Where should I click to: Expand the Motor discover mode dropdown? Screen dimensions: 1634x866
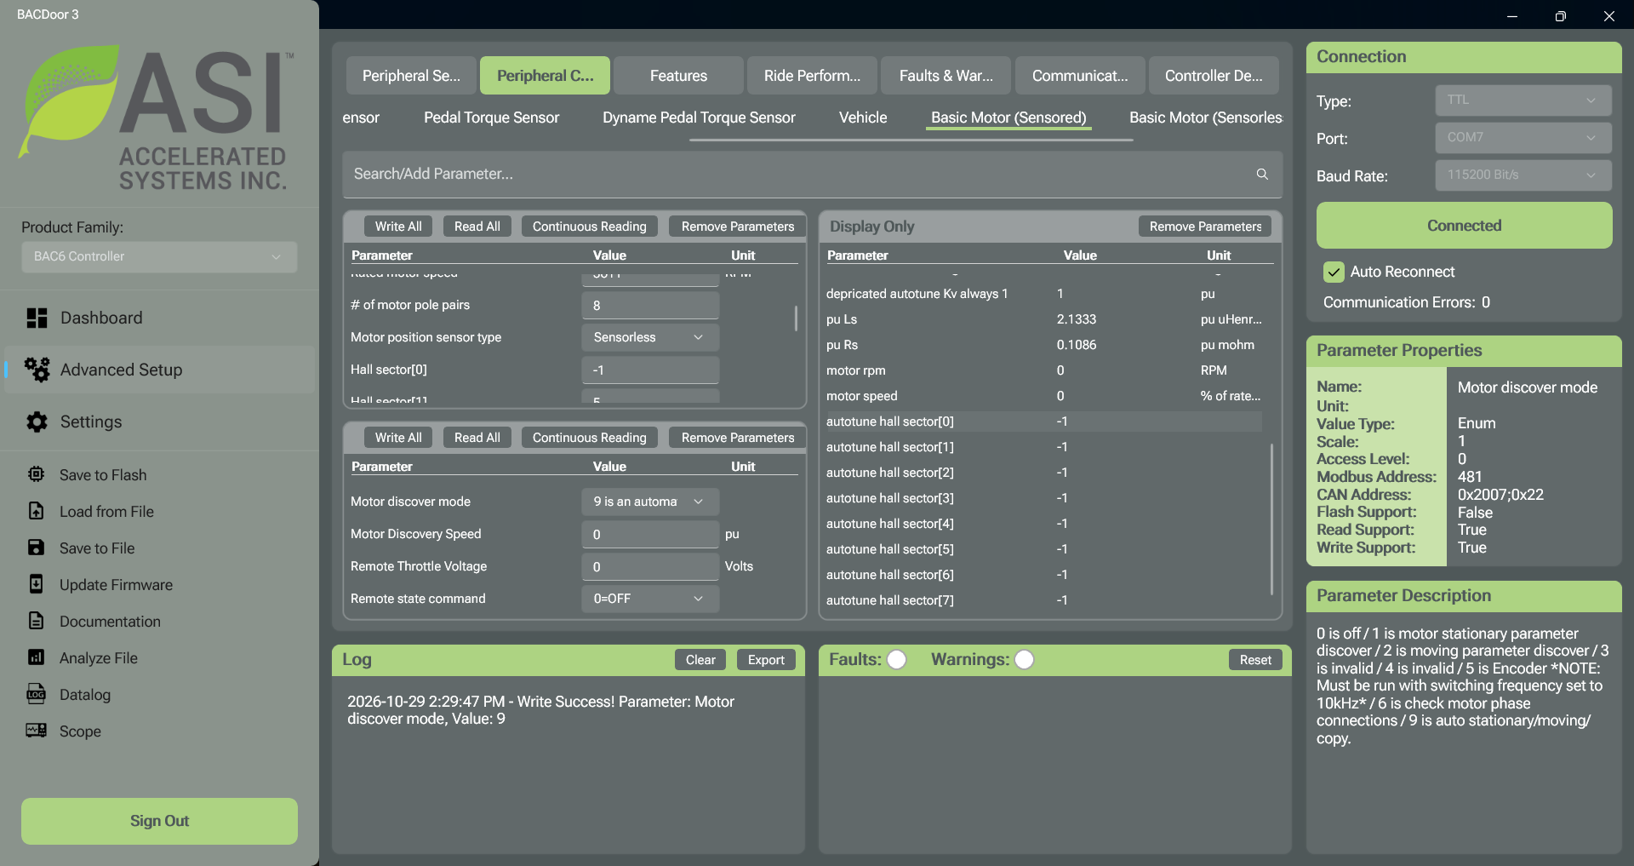click(x=650, y=502)
